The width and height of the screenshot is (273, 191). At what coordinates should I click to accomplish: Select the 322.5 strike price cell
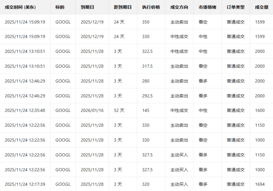click(x=147, y=51)
